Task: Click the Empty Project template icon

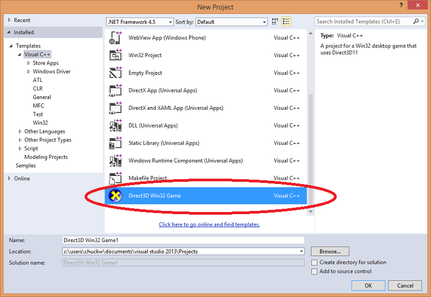Action: 115,73
